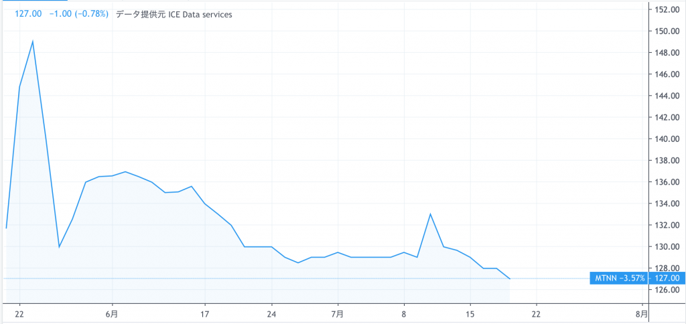Click the 152.00 price axis label

[x=667, y=9]
